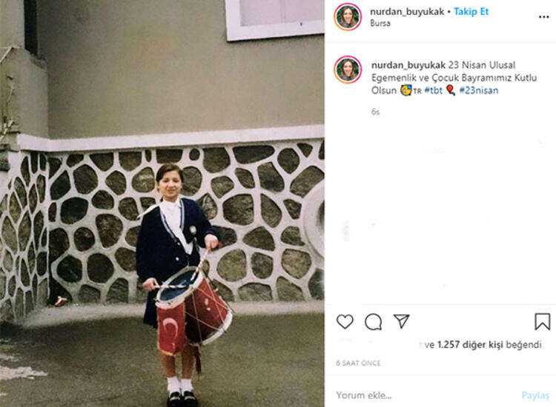556x407 pixels.
Task: Share post with paper plane icon
Action: click(x=401, y=321)
